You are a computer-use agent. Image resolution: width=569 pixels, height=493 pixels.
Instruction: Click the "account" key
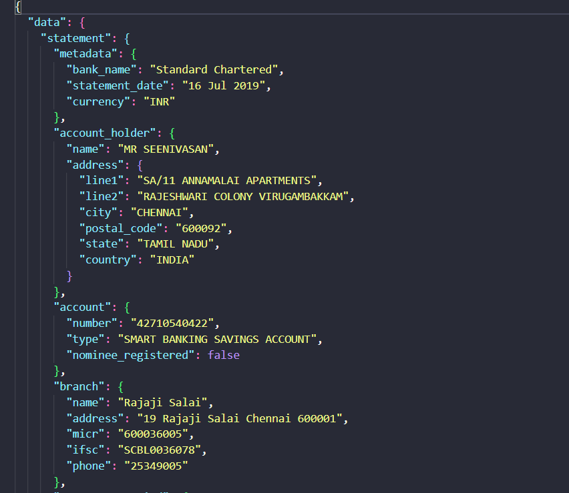[x=82, y=308]
